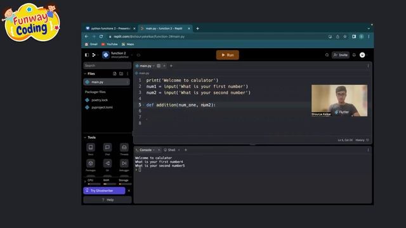Click the function 2 repl logo icon

click(x=106, y=55)
